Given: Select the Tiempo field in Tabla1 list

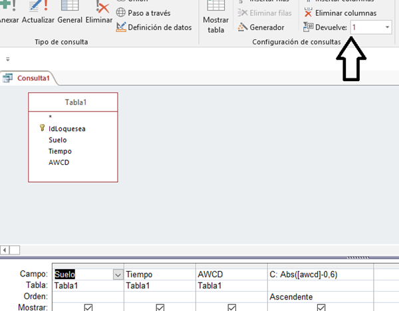Looking at the screenshot, I should point(60,151).
